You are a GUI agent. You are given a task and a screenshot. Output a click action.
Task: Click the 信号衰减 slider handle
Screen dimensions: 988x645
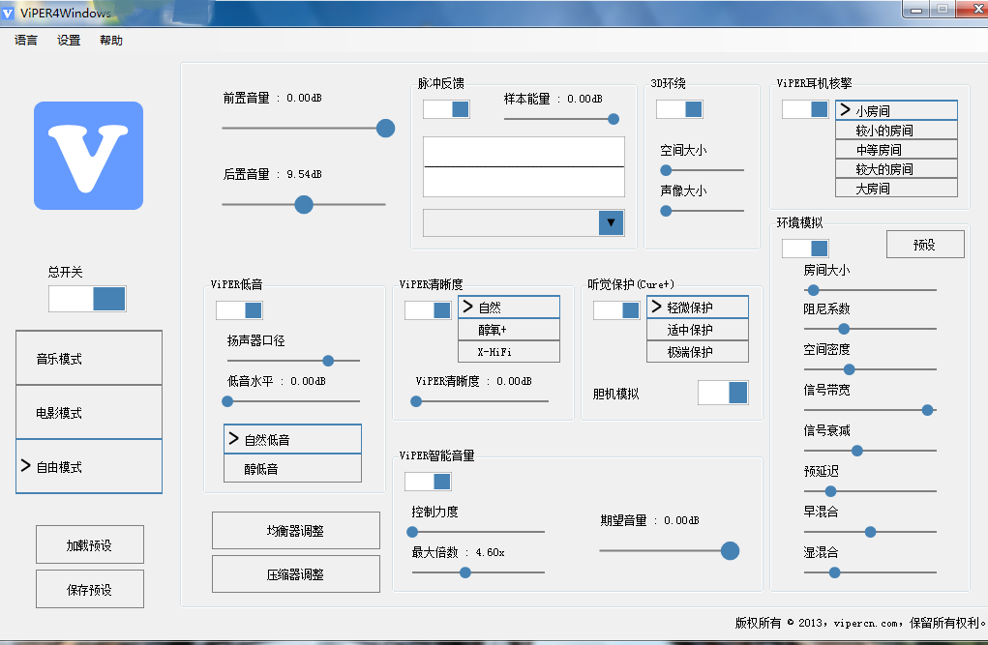[x=857, y=451]
